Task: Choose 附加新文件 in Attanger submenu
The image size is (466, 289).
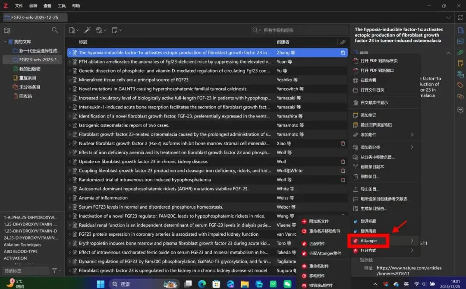Action: 324,221
